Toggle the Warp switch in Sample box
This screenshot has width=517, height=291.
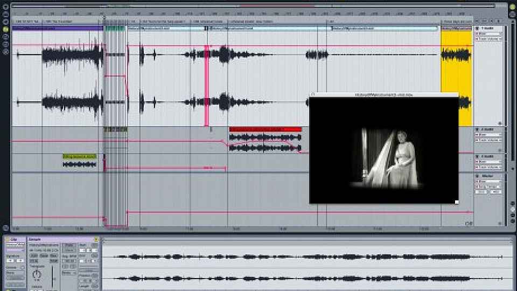pyautogui.click(x=69, y=245)
